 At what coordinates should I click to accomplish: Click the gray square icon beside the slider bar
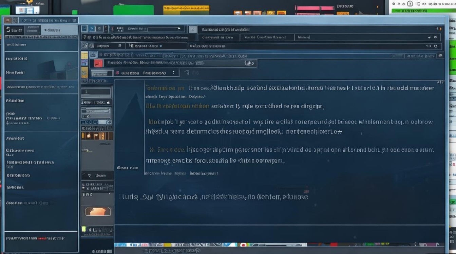pos(192,29)
